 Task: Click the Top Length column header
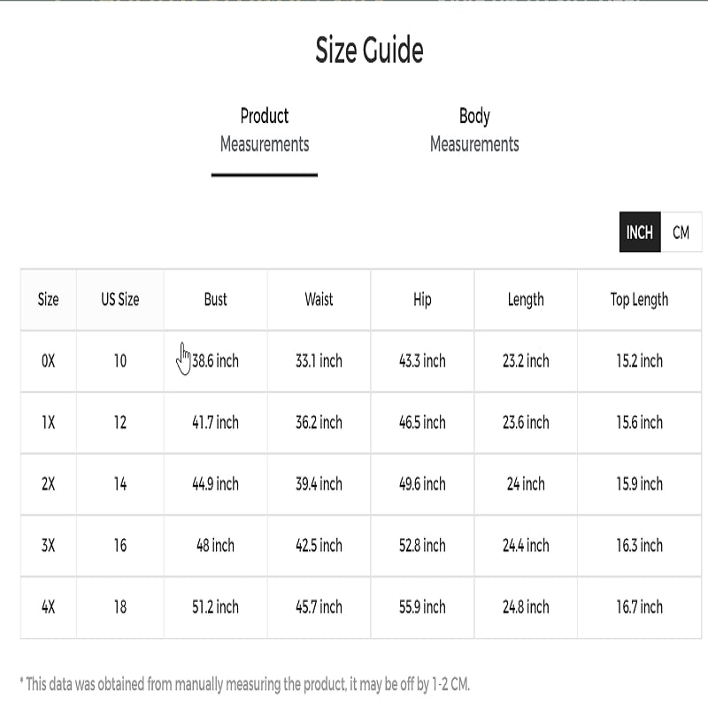pyautogui.click(x=639, y=299)
